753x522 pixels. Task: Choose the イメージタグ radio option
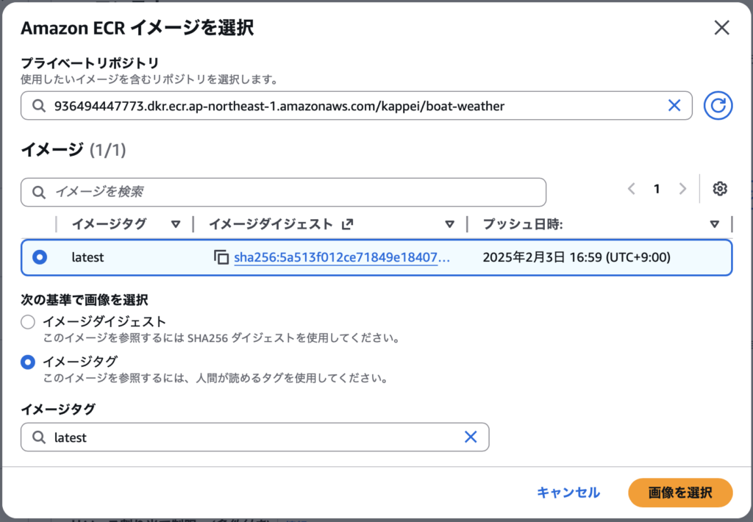click(x=28, y=362)
